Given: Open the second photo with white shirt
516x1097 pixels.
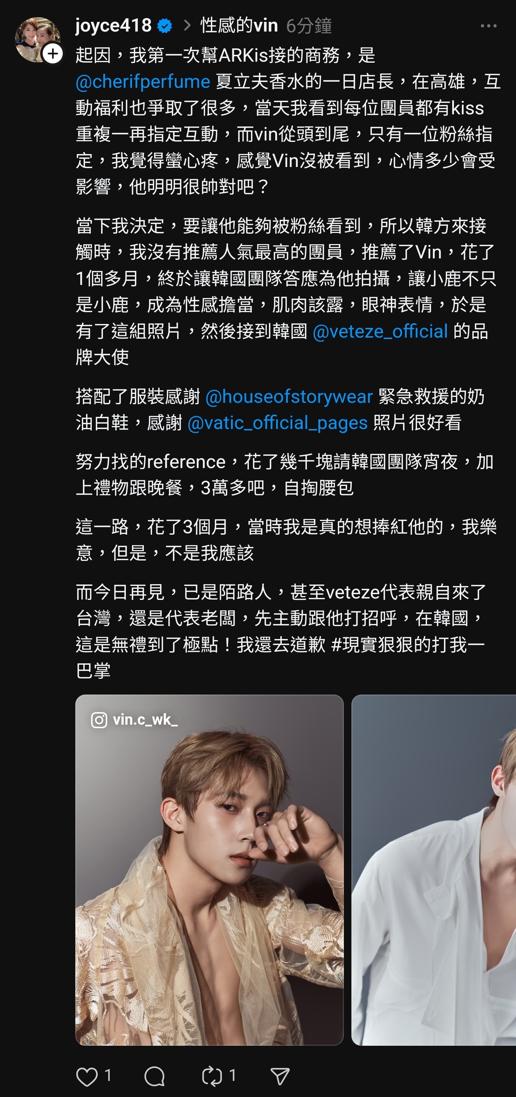Looking at the screenshot, I should point(434,870).
